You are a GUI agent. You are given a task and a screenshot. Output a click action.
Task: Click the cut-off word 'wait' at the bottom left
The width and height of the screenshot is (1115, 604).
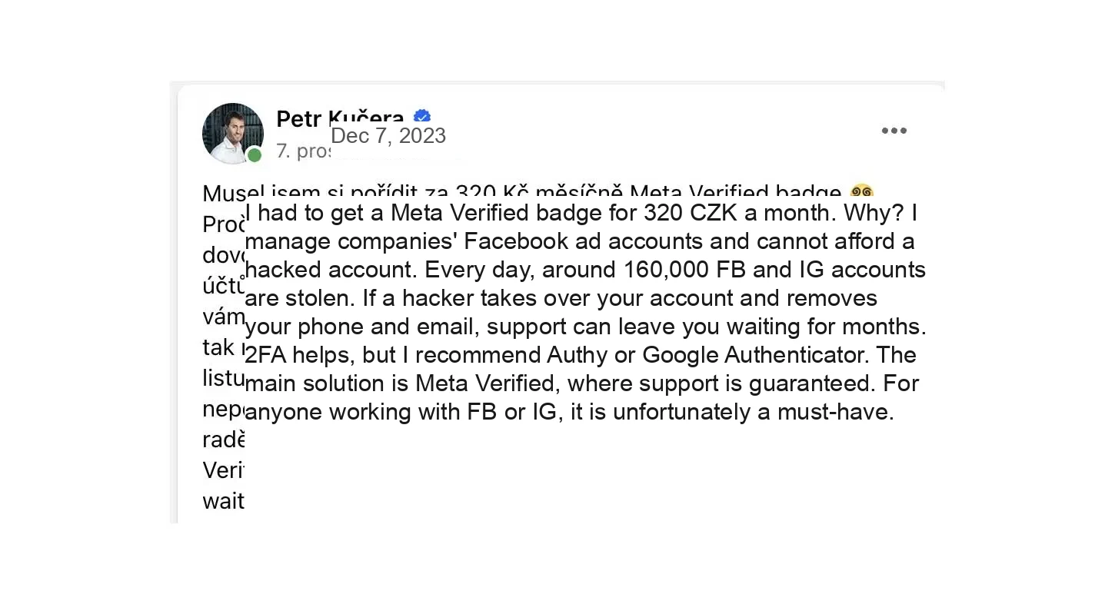tap(223, 501)
